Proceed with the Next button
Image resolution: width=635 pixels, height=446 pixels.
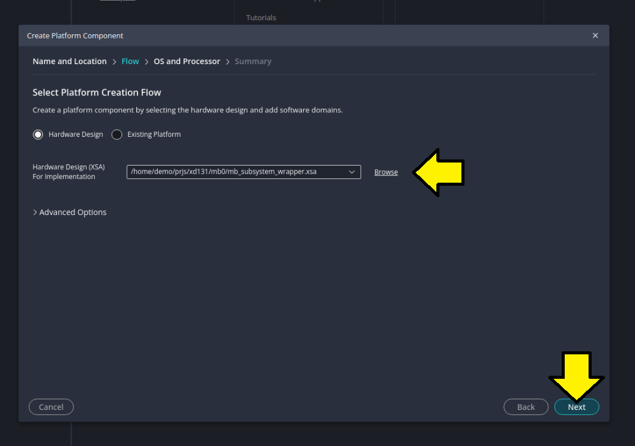576,407
